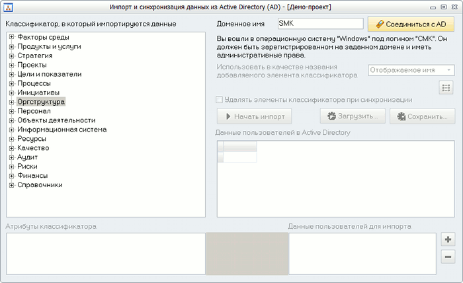The image size is (463, 283).
Task: Click the Загрузить button
Action: click(x=353, y=116)
